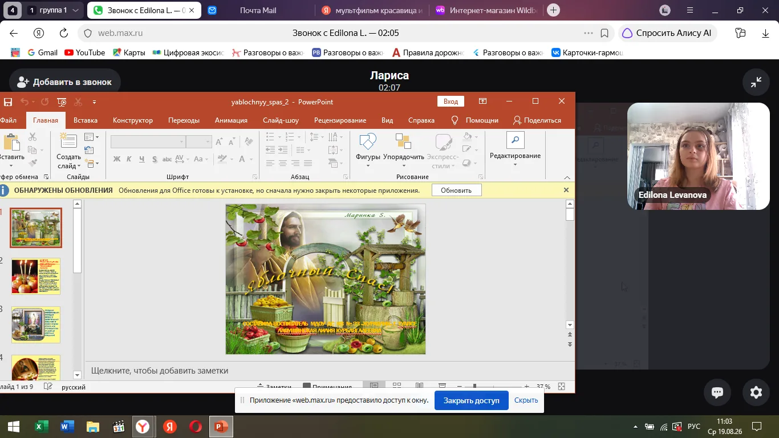Screen dimensions: 779x438
Task: Customize the quick access toolbar dropdown
Action: 94,102
